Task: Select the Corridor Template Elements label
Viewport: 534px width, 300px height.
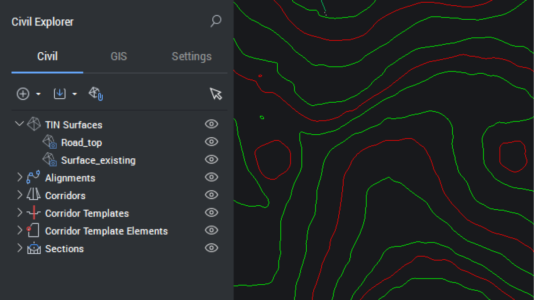Action: pos(107,231)
